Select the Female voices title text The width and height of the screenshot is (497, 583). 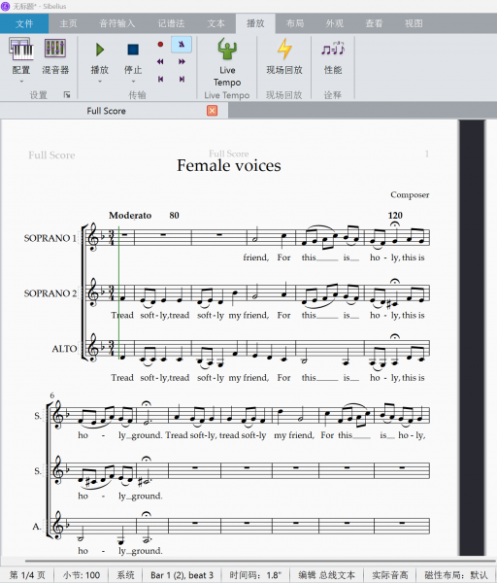[229, 165]
